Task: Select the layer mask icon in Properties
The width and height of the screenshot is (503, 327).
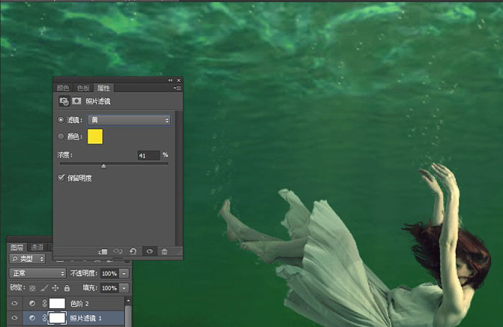Action: (x=76, y=101)
